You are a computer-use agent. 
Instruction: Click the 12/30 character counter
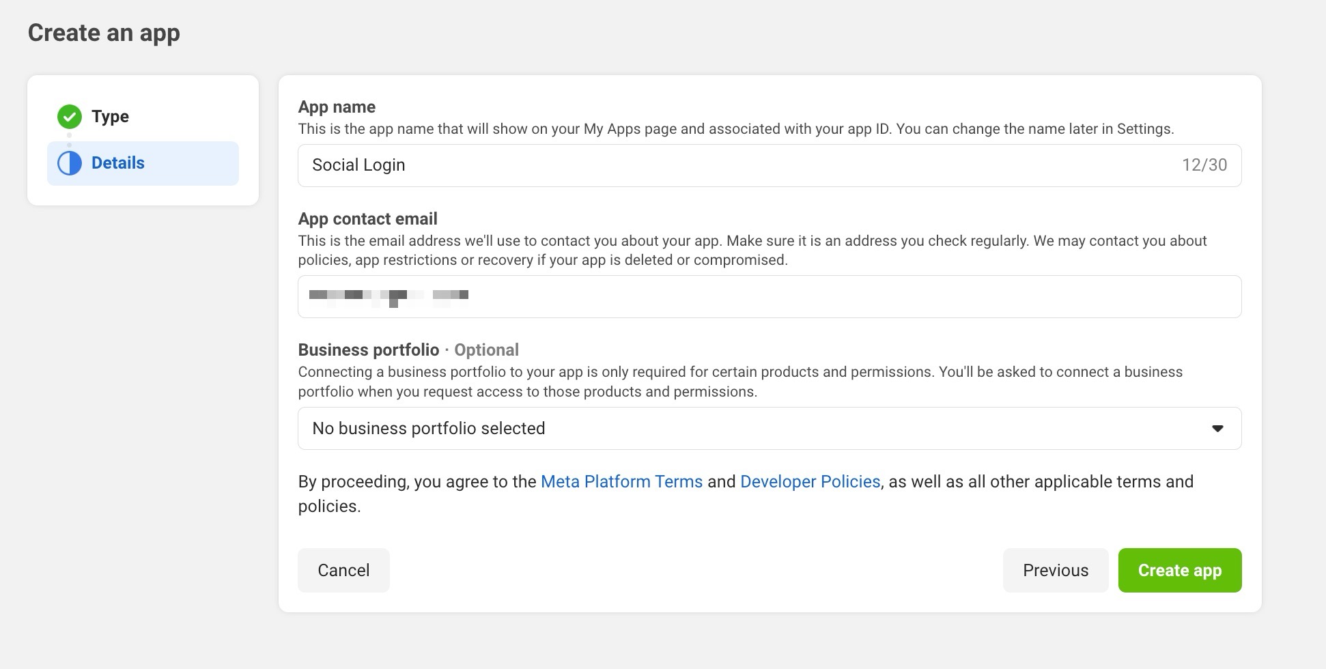pos(1204,165)
